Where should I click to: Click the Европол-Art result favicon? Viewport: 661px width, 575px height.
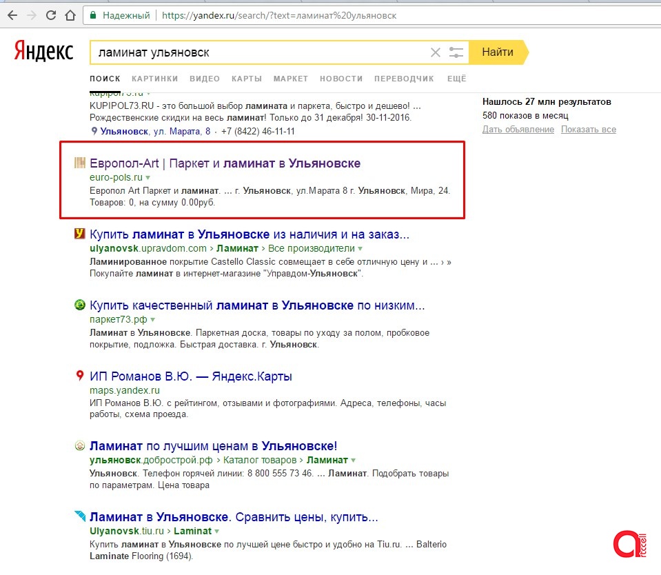click(80, 163)
